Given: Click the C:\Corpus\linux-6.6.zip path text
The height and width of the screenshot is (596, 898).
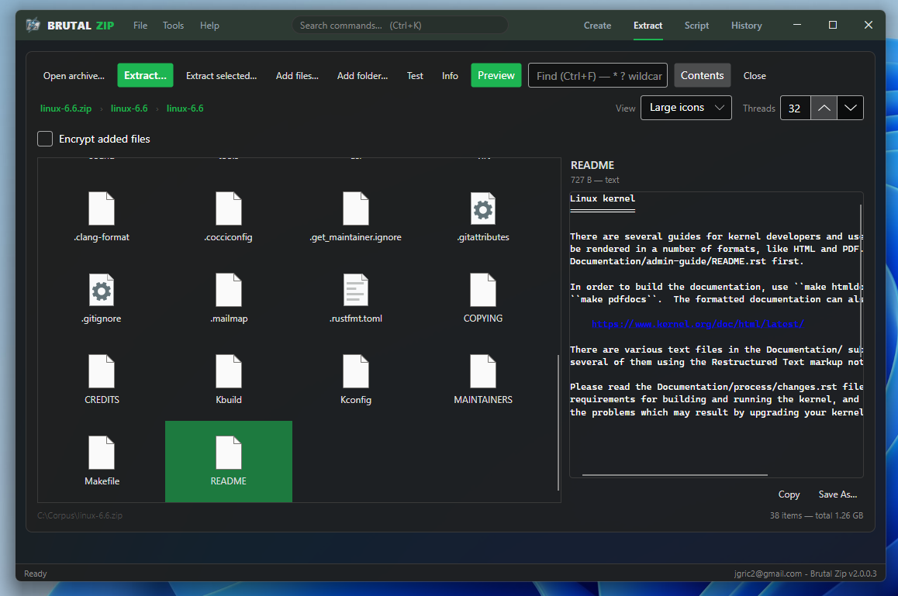Looking at the screenshot, I should coord(80,515).
